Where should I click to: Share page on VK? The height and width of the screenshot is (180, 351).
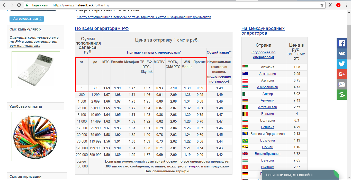tap(342, 54)
